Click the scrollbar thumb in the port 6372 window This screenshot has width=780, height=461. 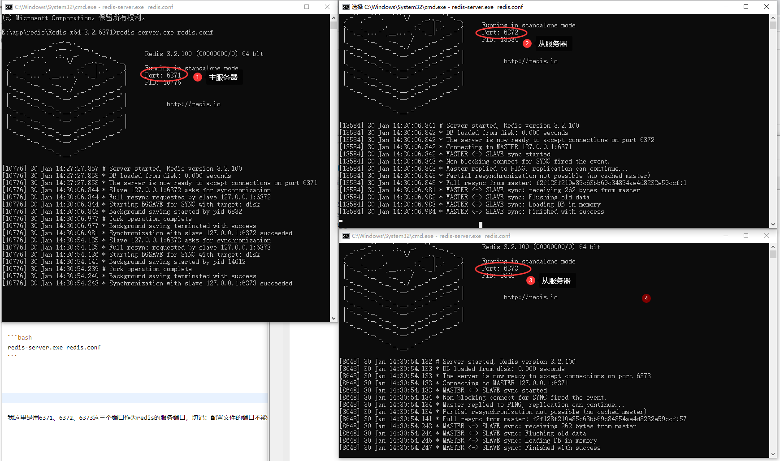773,26
